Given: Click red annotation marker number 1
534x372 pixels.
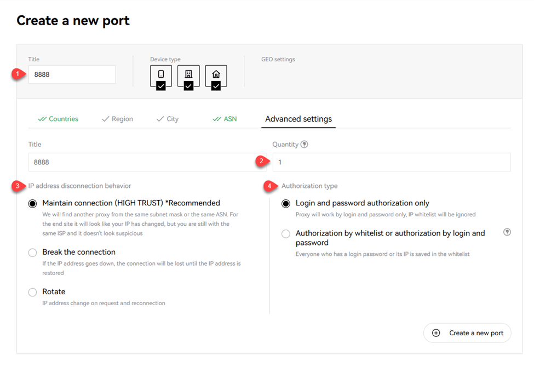Looking at the screenshot, I should 19,75.
